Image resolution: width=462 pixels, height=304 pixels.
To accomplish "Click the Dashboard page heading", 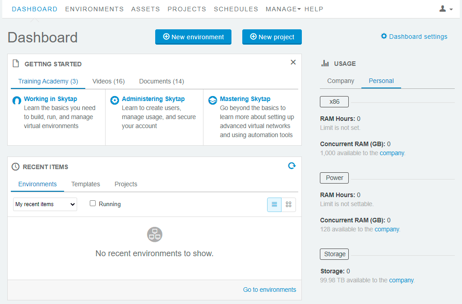I will pyautogui.click(x=42, y=37).
